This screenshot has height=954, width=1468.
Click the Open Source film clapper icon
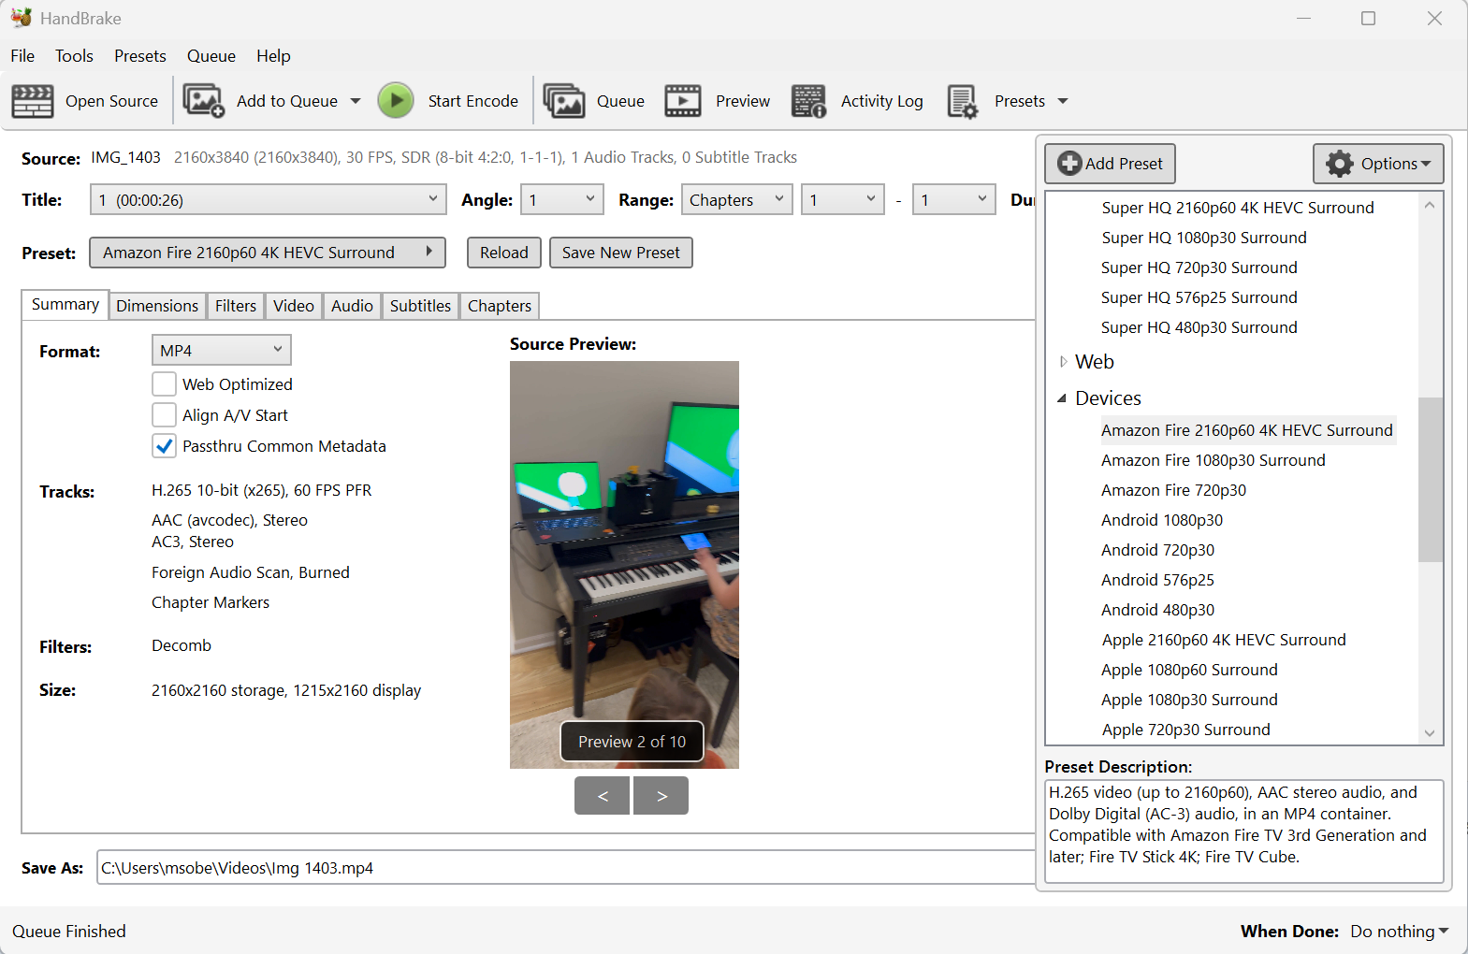33,101
